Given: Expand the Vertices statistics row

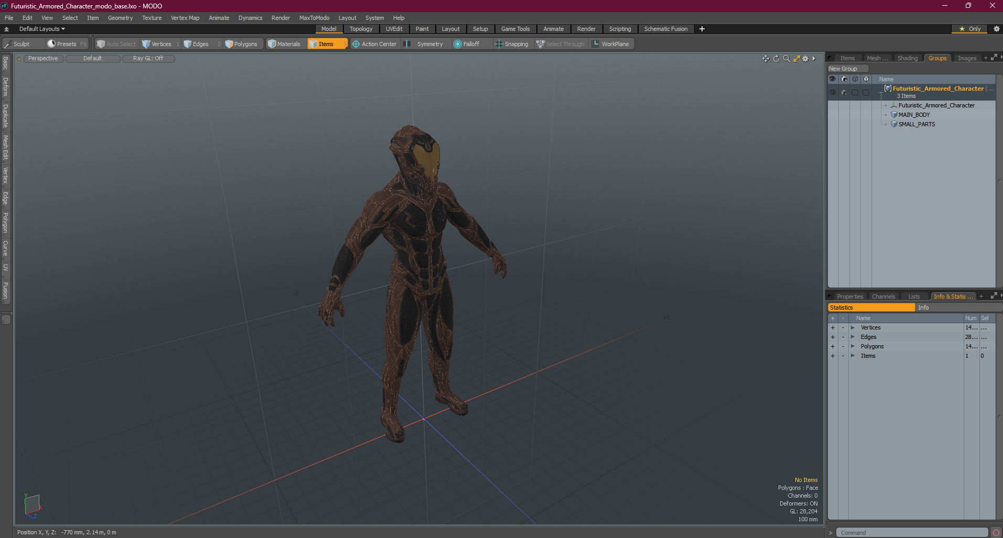Looking at the screenshot, I should coord(853,327).
